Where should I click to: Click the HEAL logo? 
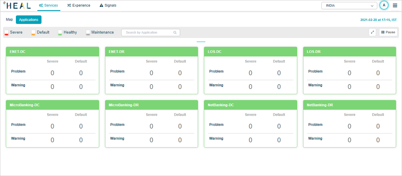17,5
